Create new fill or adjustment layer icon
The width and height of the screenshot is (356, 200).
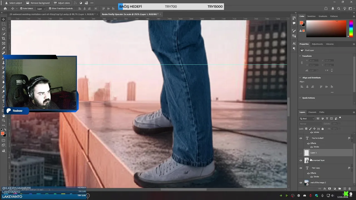[335, 189]
